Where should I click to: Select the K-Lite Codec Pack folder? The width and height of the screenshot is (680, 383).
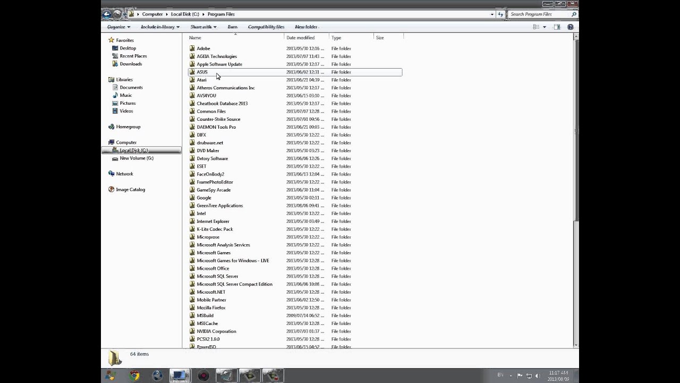pyautogui.click(x=215, y=229)
